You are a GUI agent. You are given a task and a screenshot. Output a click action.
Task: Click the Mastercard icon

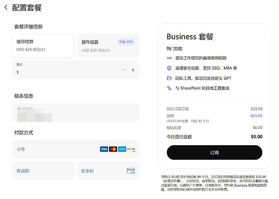click(113, 149)
